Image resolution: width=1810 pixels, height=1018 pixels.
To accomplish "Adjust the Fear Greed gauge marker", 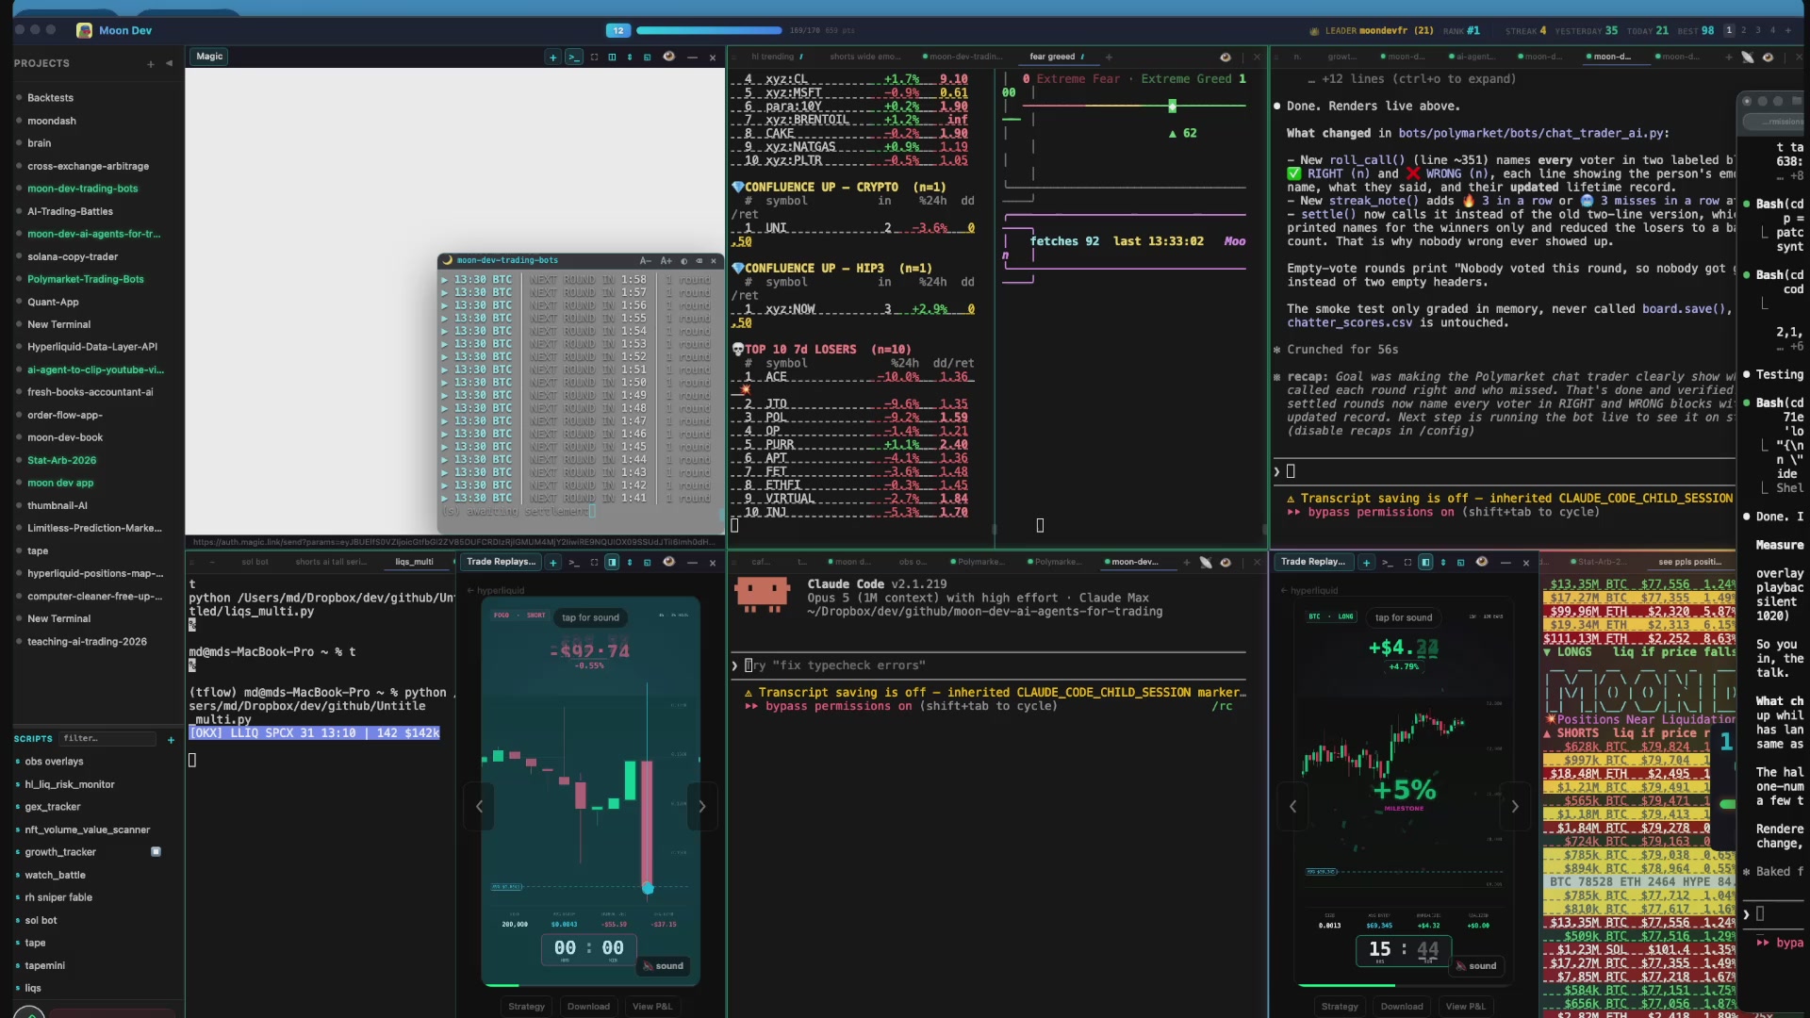I will (1173, 107).
